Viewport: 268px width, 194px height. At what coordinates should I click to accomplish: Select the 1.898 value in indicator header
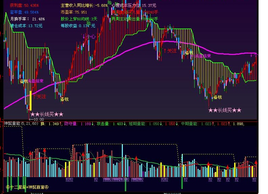point(239,123)
